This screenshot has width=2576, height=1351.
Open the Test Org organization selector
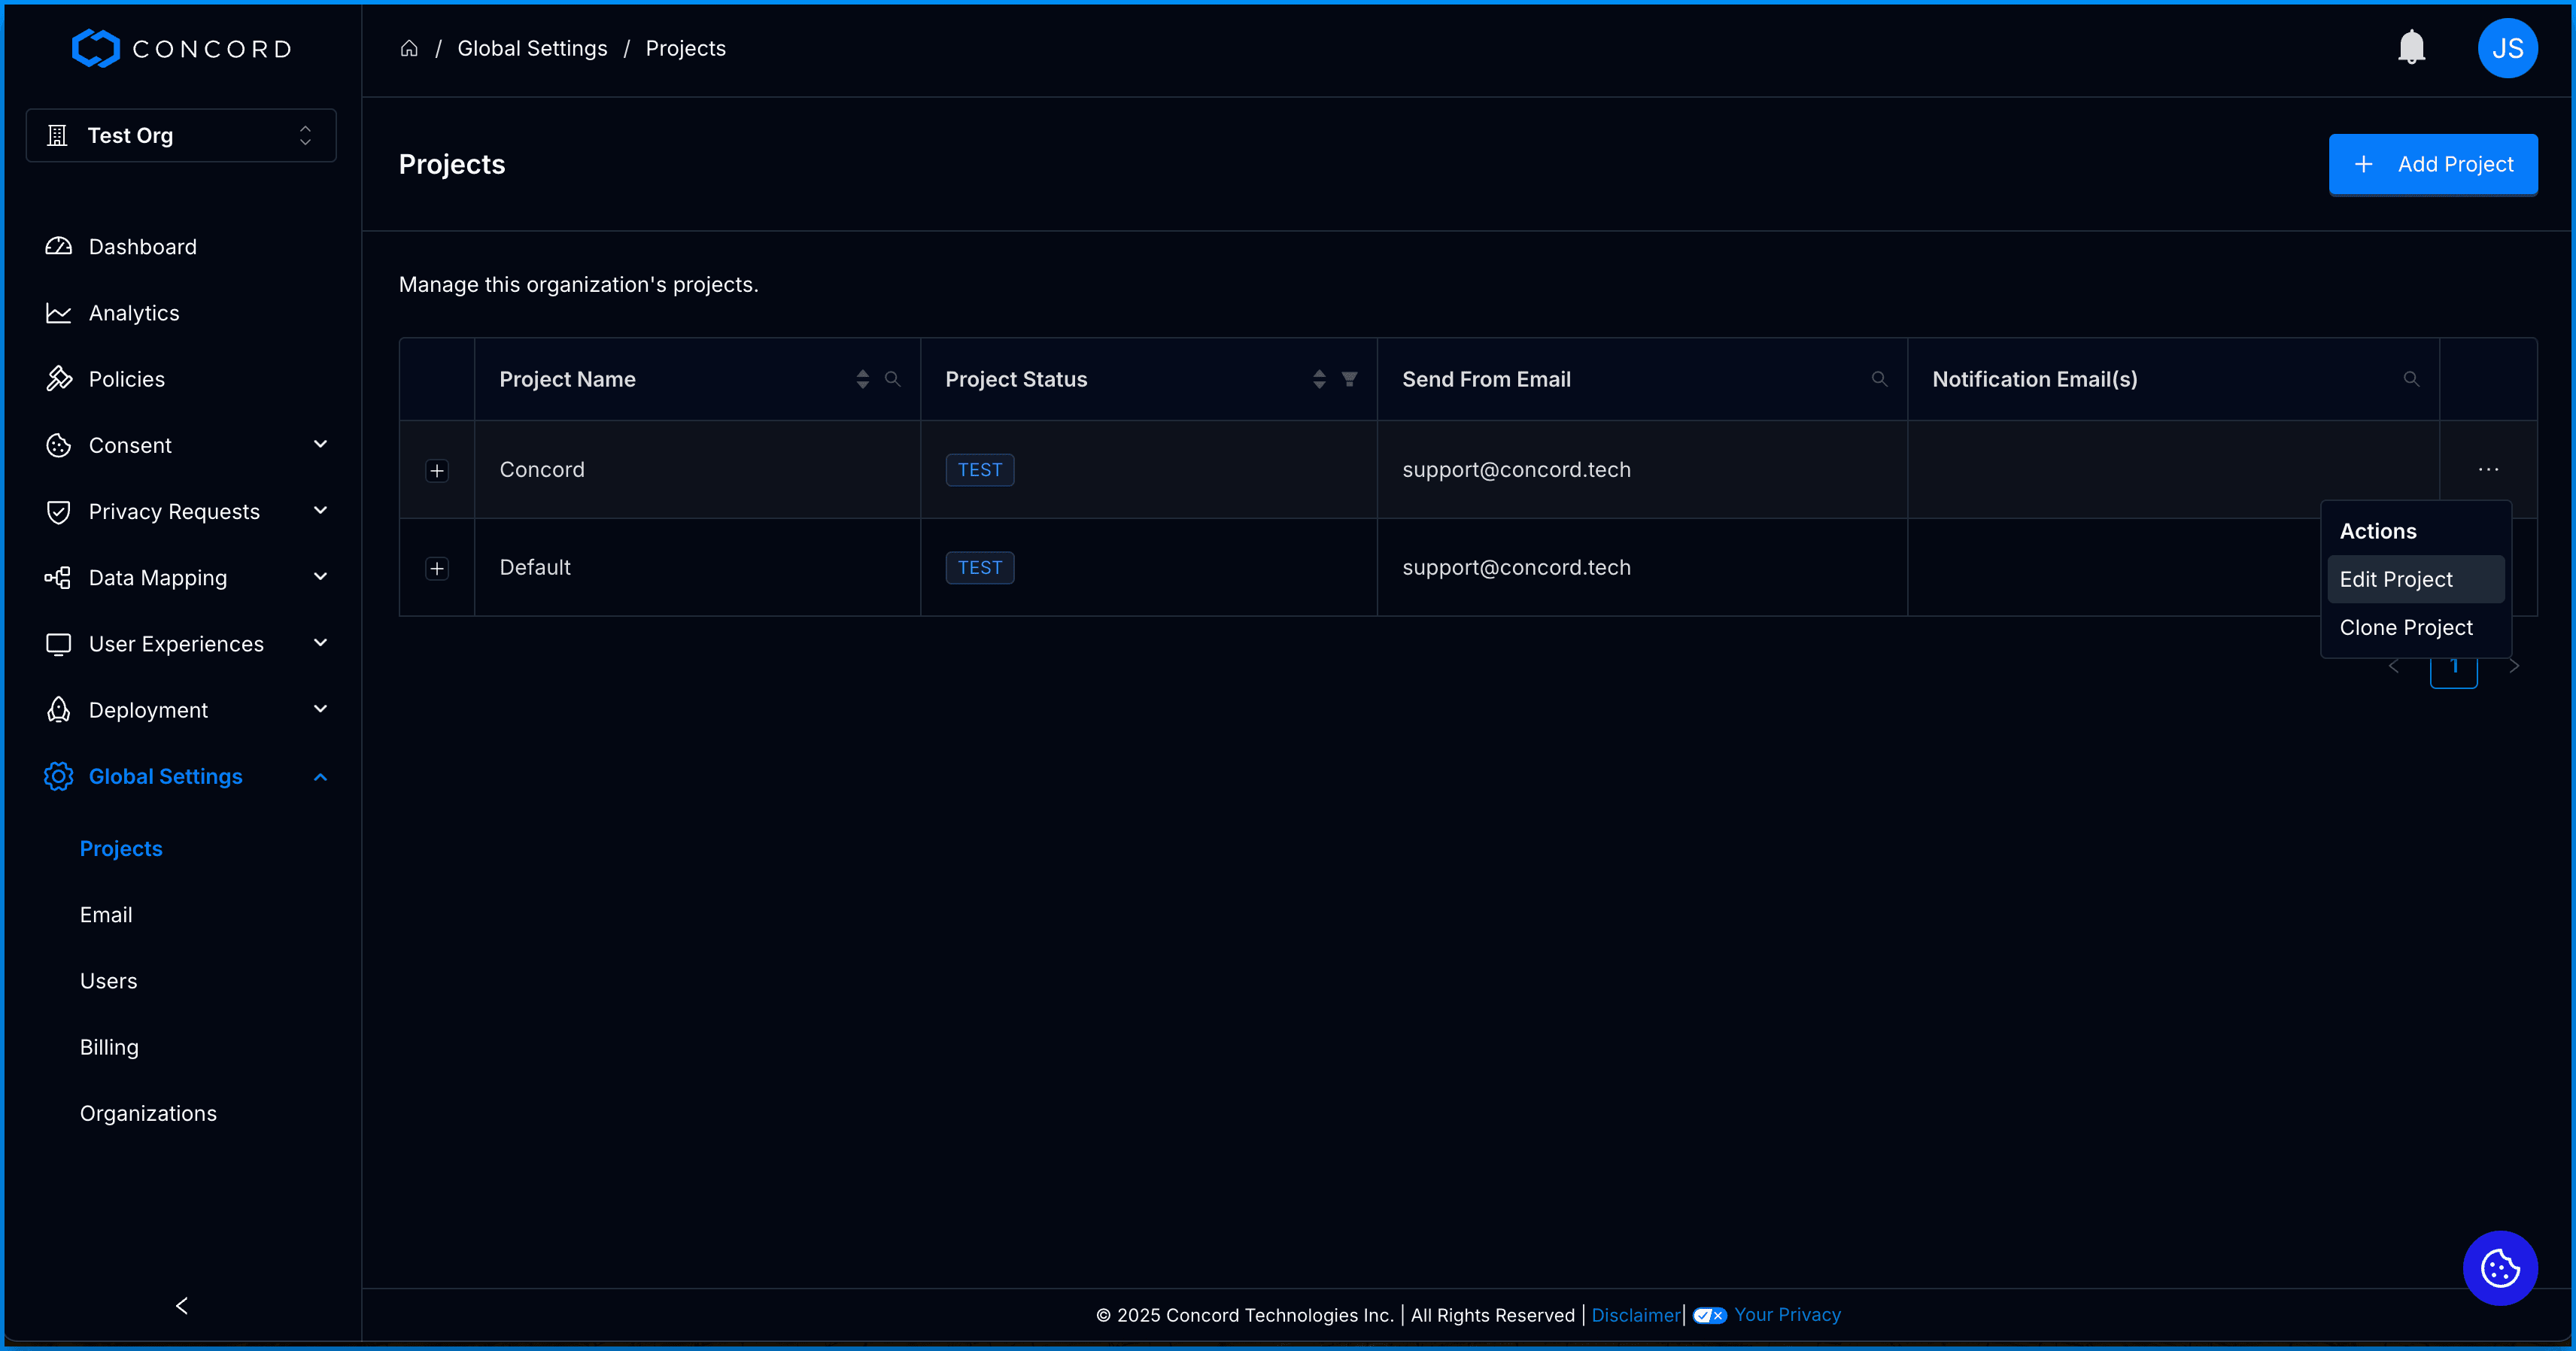(181, 135)
